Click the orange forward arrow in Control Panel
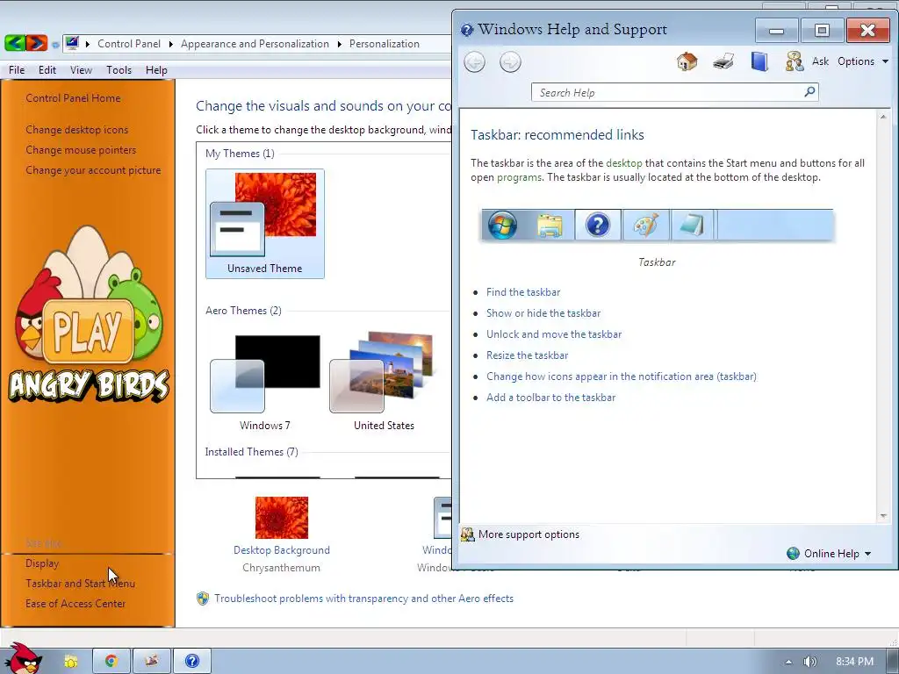Image resolution: width=899 pixels, height=674 pixels. 37,43
